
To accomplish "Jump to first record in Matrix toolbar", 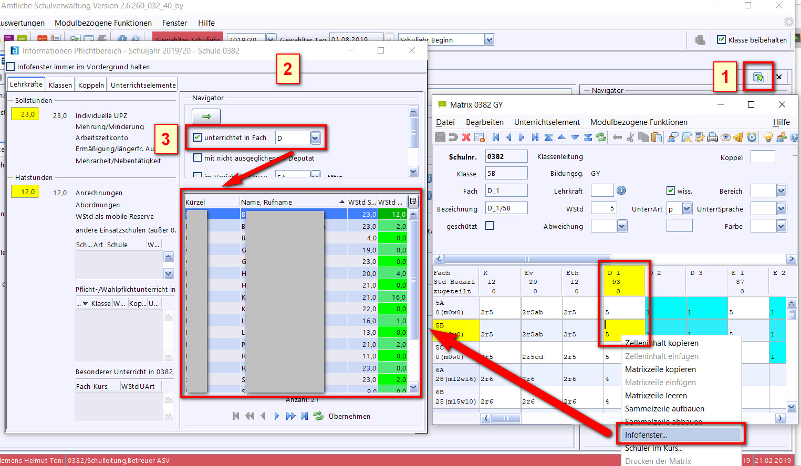I will tap(495, 137).
